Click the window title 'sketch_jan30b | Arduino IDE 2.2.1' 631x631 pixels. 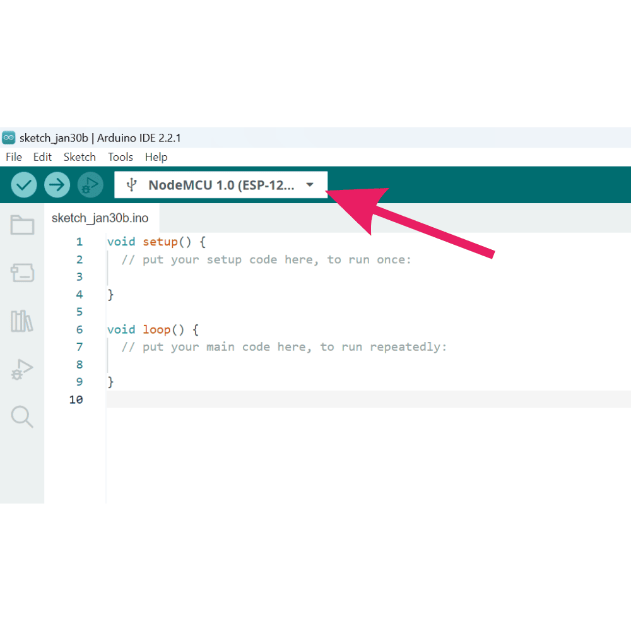point(100,138)
